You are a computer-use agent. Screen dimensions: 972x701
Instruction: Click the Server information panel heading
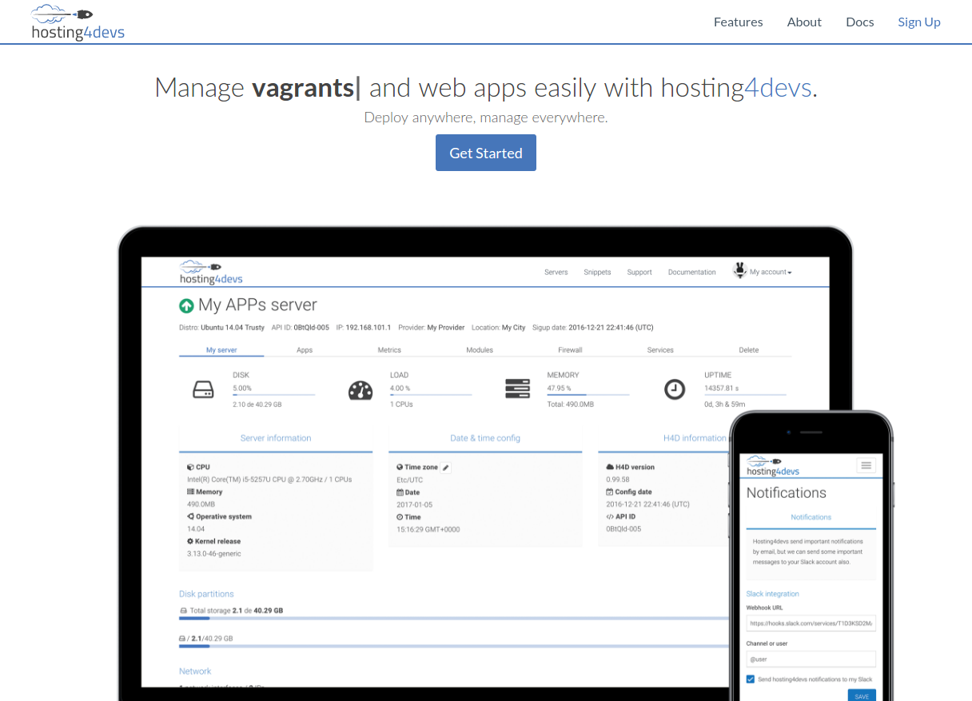point(276,438)
